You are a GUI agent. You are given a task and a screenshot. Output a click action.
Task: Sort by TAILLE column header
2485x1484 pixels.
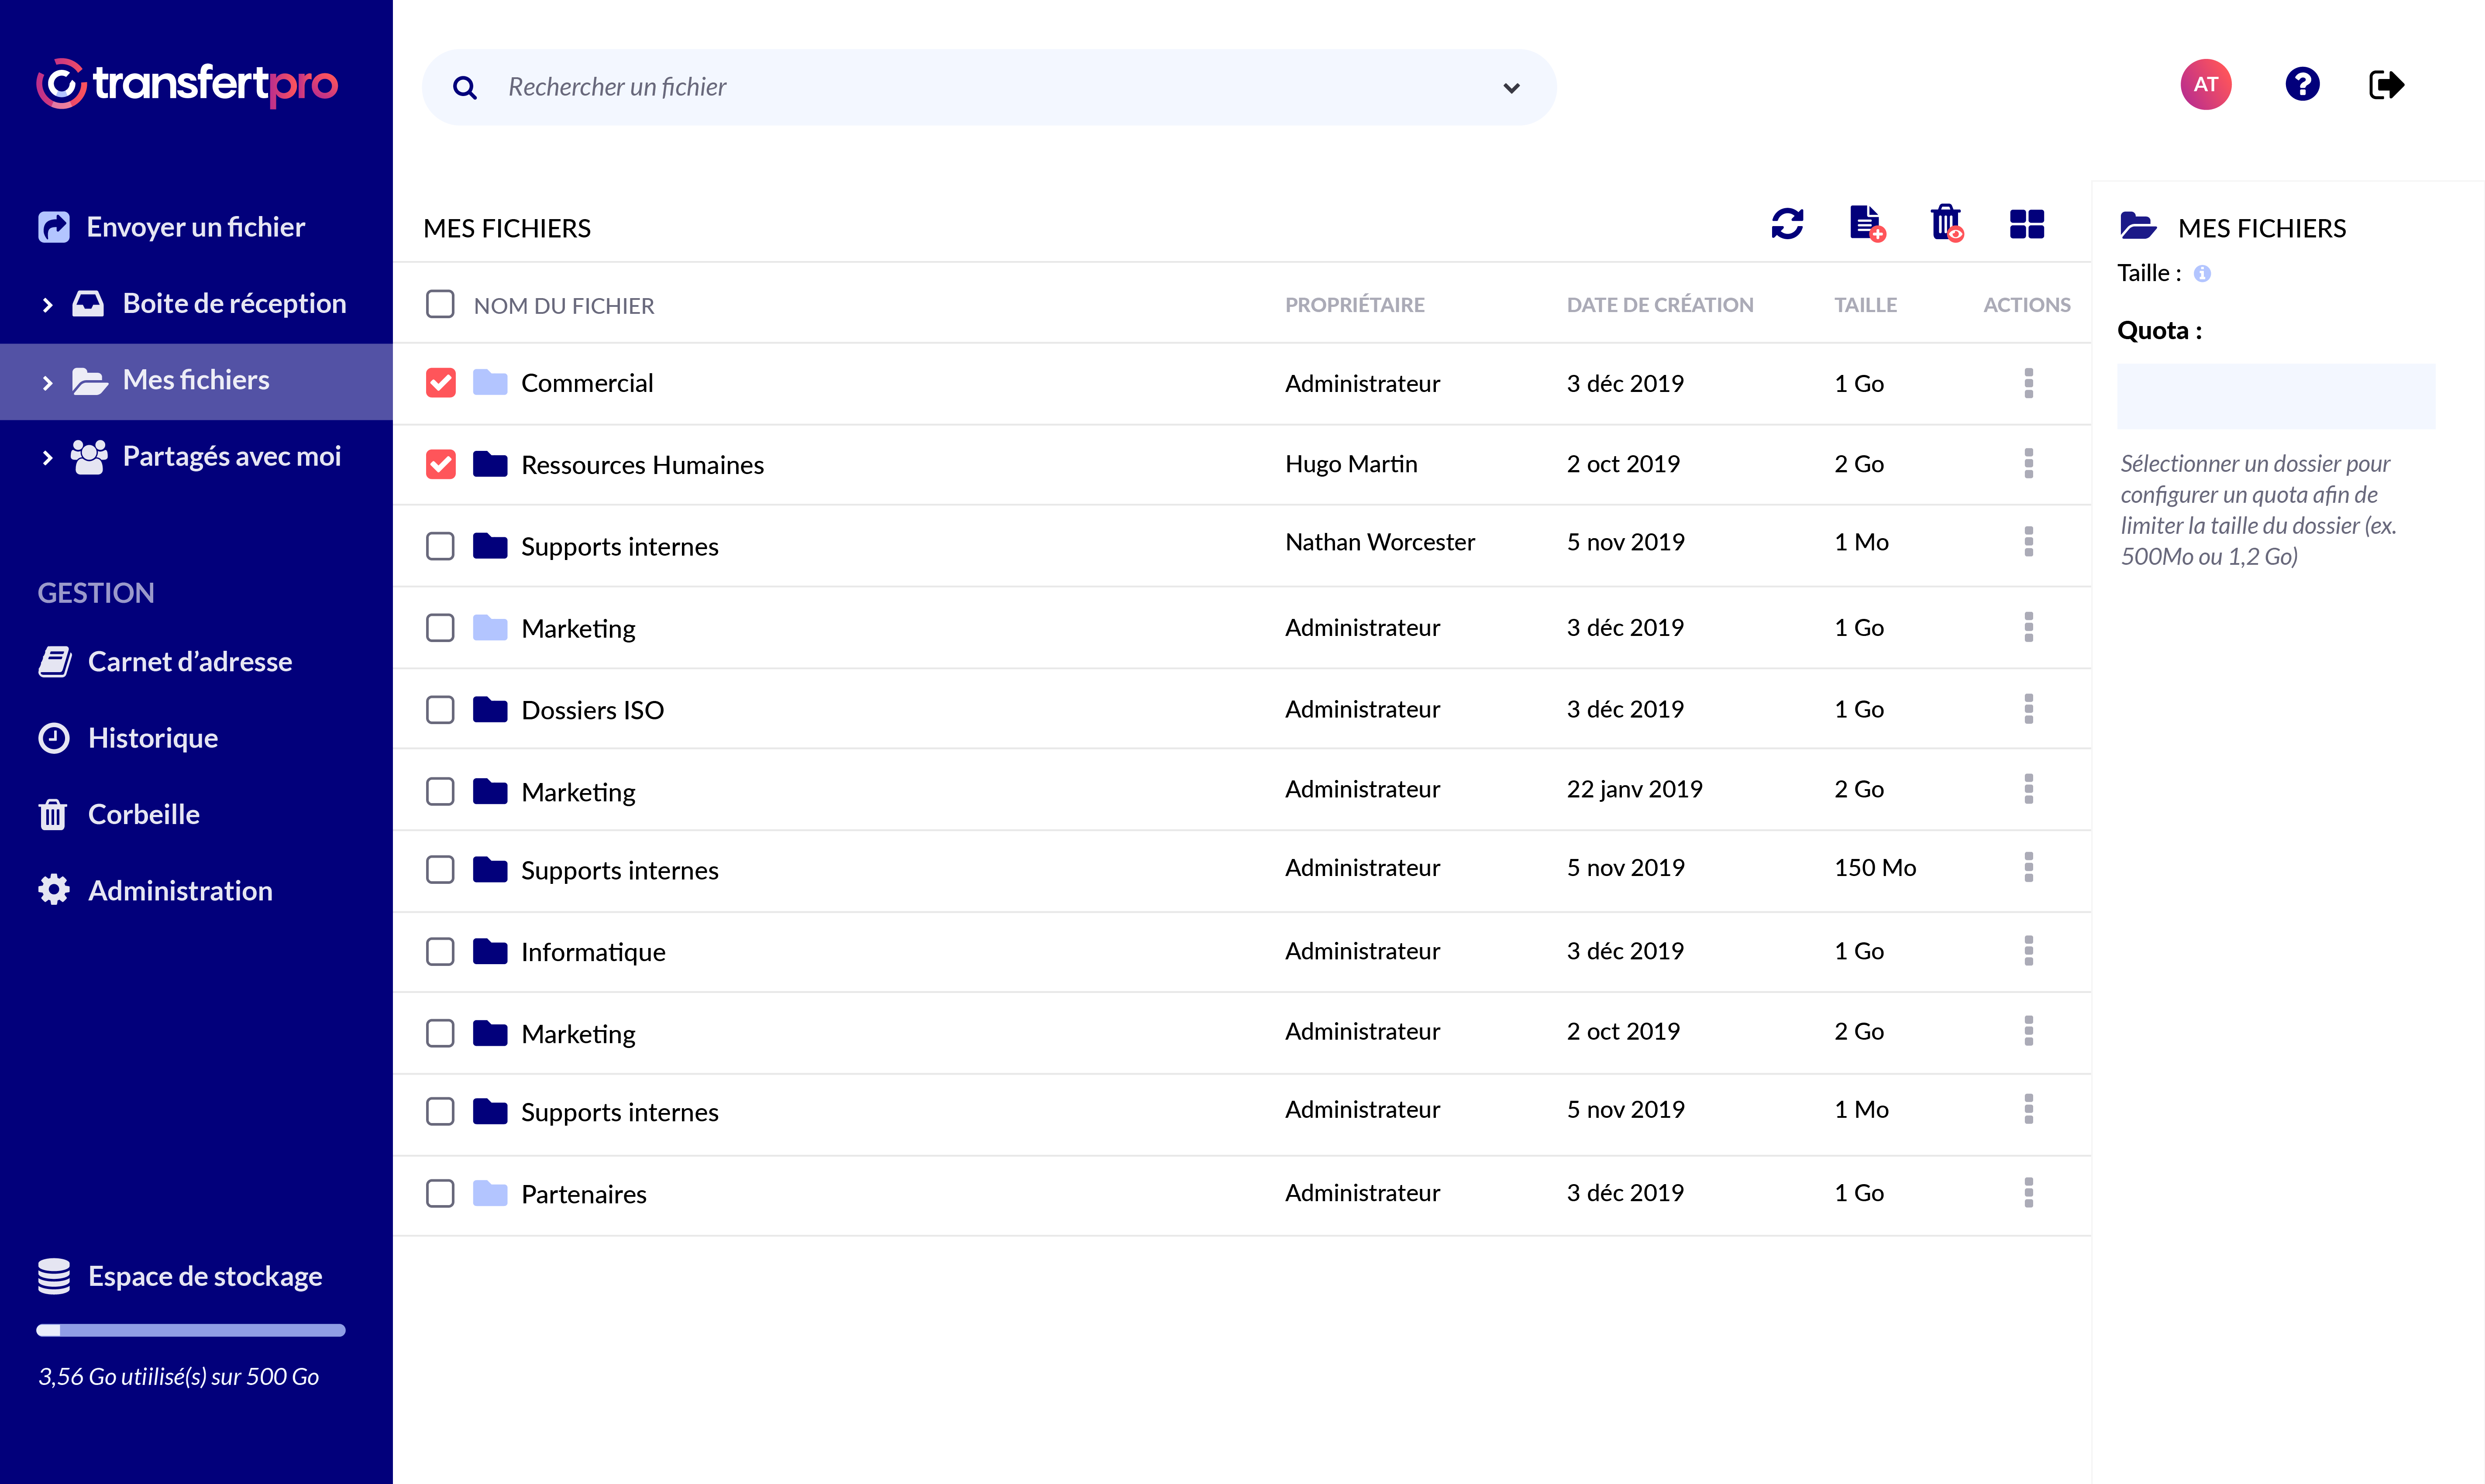1865,305
